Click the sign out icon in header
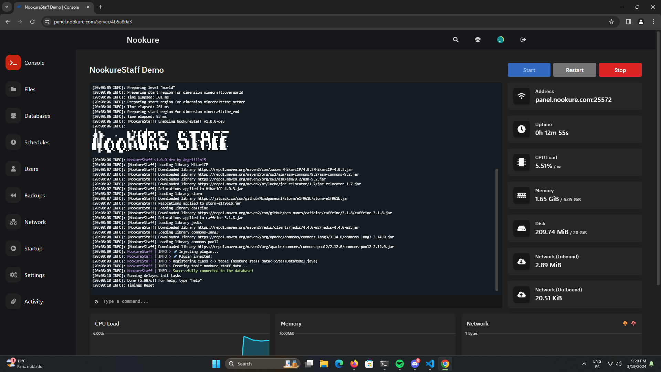This screenshot has height=372, width=661. tap(523, 40)
